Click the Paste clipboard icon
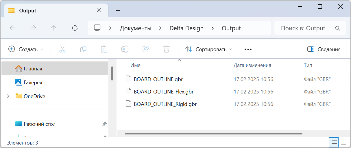Viewport: 351px width, 148px height. coord(104,49)
